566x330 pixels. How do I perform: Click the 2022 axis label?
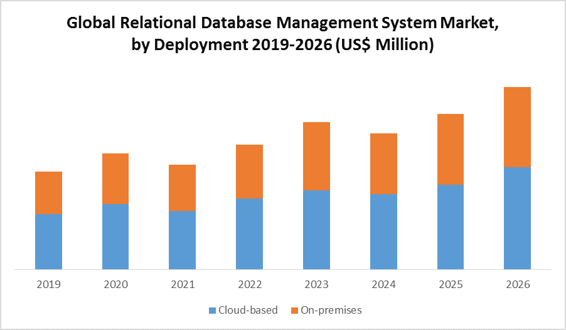pos(250,284)
